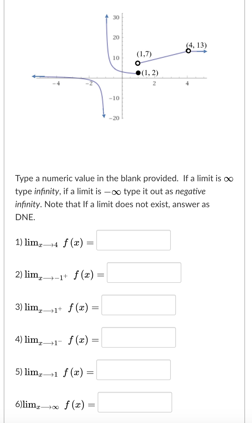Click the answer blank for limit as x approaches -1 plus
Screen dimensions: 252x423
[144, 273]
